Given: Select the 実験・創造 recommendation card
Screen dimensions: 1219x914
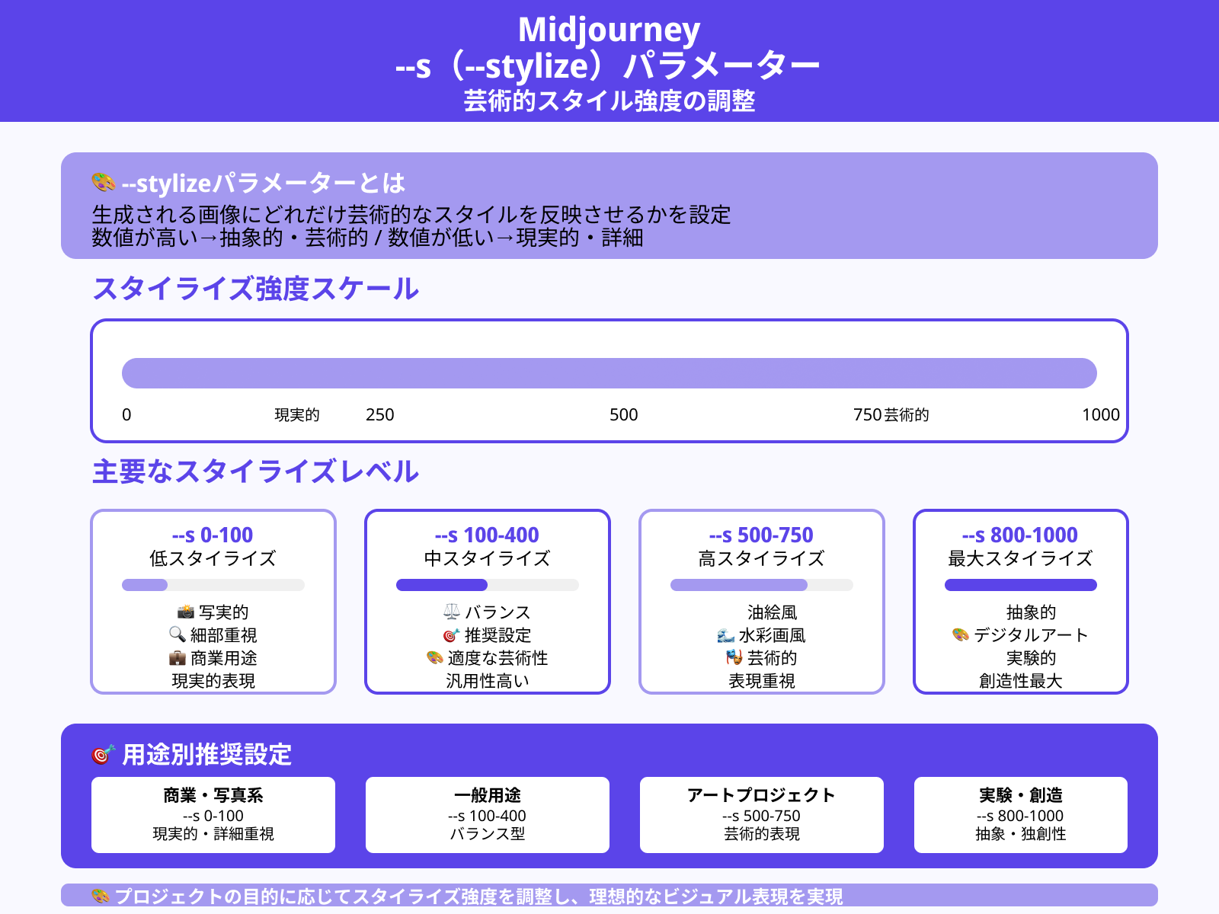Looking at the screenshot, I should pos(1021,815).
